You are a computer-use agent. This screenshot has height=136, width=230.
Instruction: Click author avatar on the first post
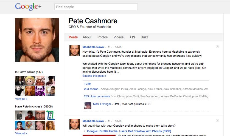tap(74, 50)
